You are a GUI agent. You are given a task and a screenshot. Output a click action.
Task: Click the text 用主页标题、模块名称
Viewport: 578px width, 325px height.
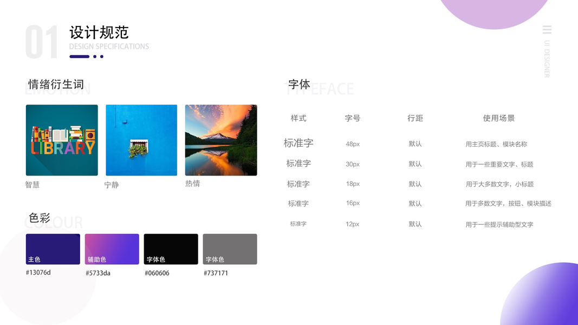point(496,144)
